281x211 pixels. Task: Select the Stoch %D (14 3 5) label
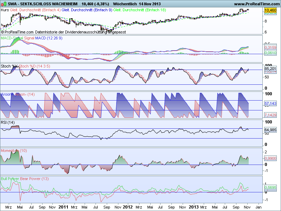[x=34, y=66]
